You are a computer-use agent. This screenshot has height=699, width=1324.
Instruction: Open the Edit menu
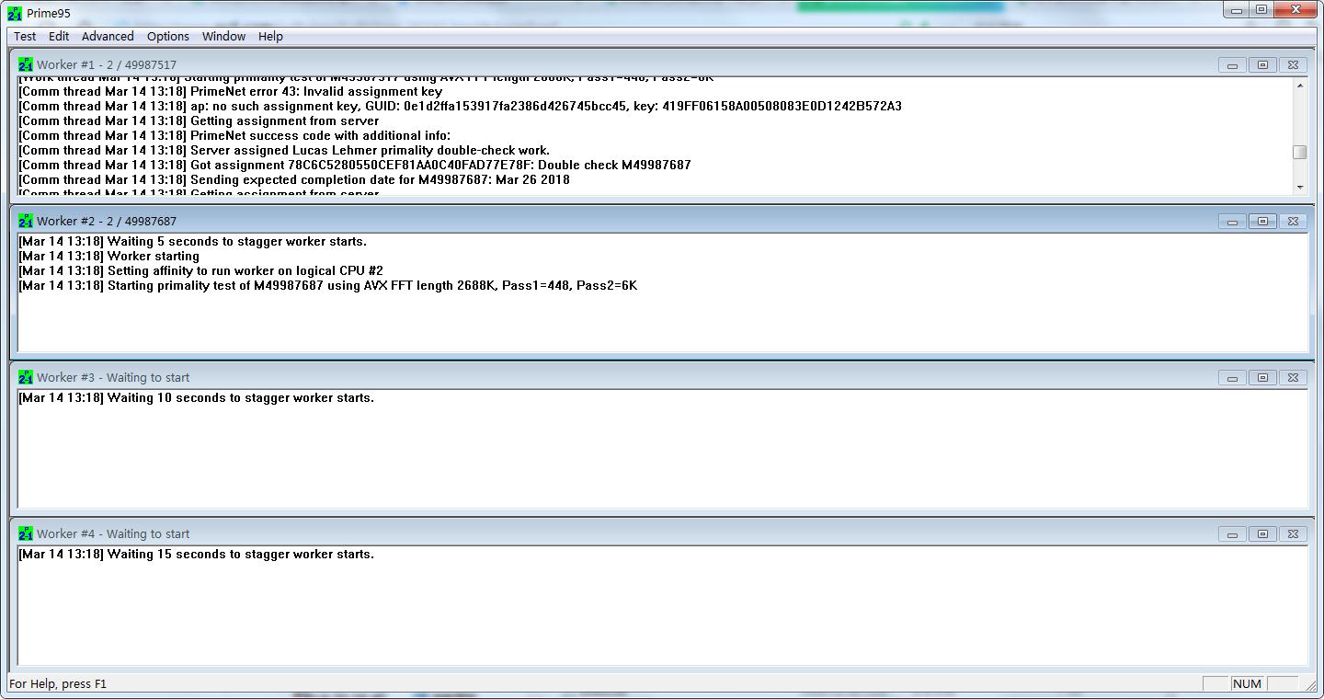[59, 36]
